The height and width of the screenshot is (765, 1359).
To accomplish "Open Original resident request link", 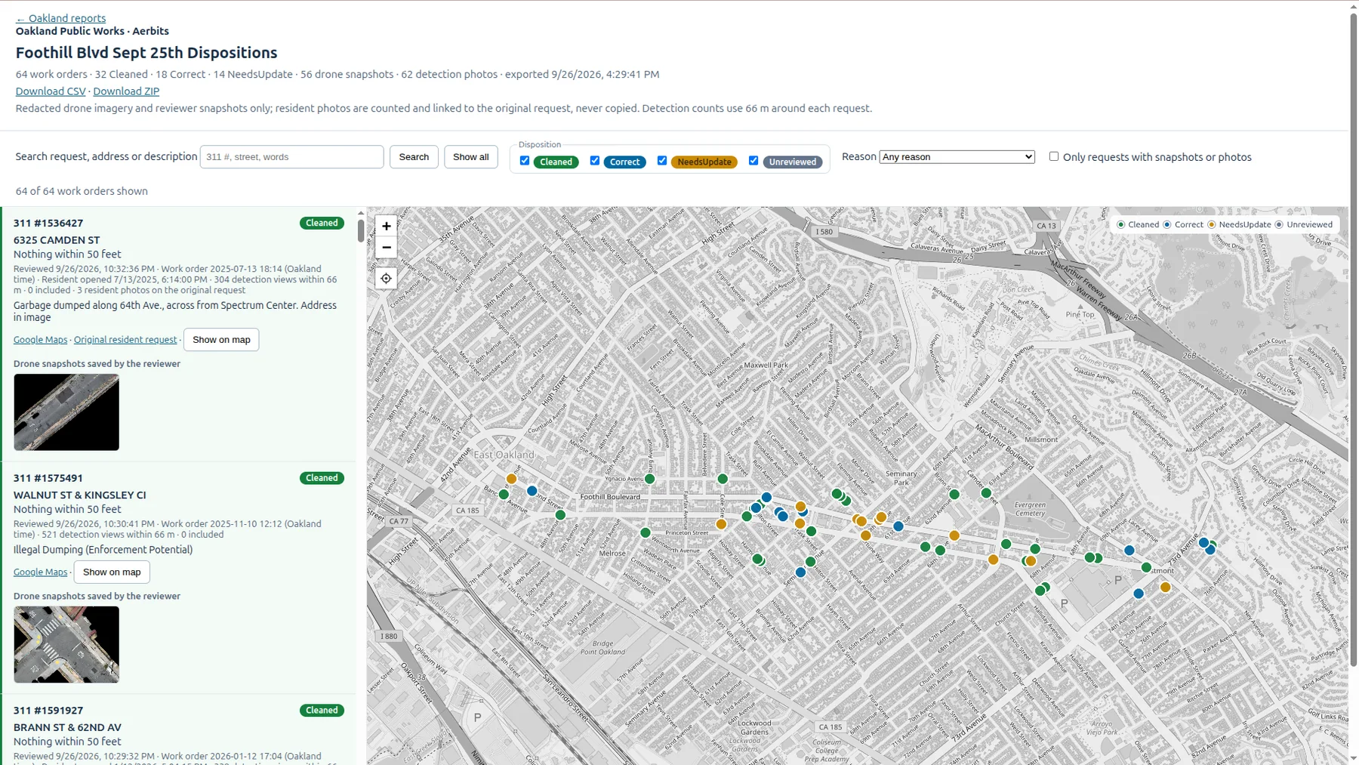I will coord(125,340).
